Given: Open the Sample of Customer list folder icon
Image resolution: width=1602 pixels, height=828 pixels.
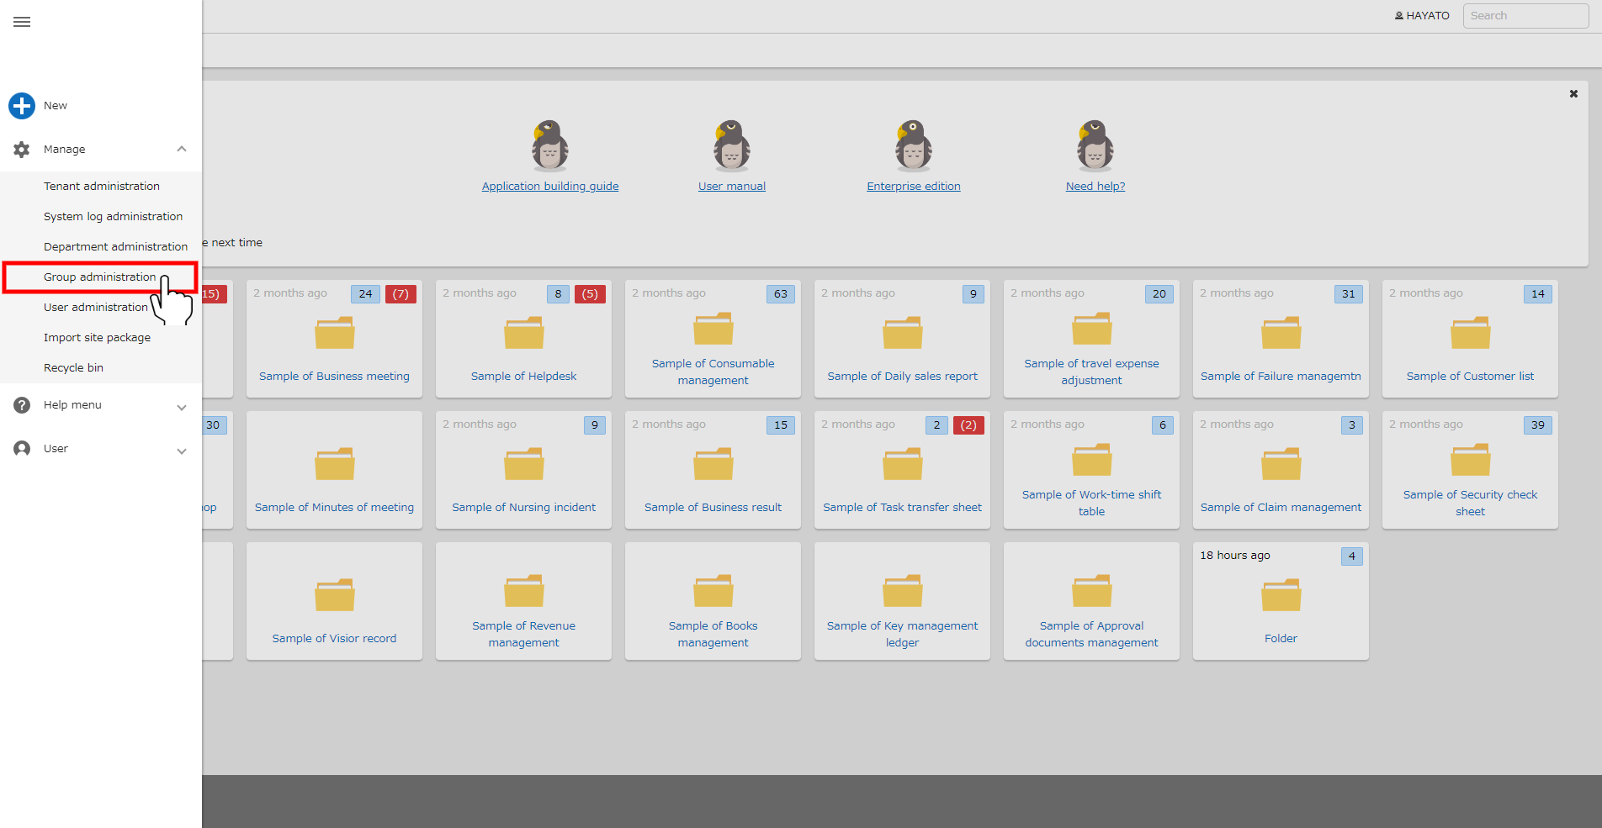Looking at the screenshot, I should pos(1470,333).
